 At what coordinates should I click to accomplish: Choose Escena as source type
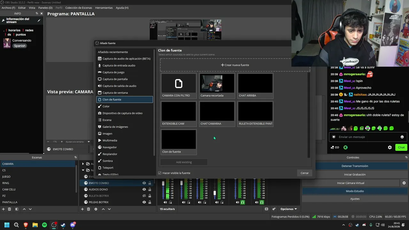(125, 120)
